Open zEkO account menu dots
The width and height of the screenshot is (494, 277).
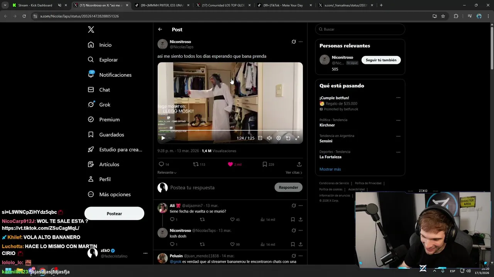[145, 253]
